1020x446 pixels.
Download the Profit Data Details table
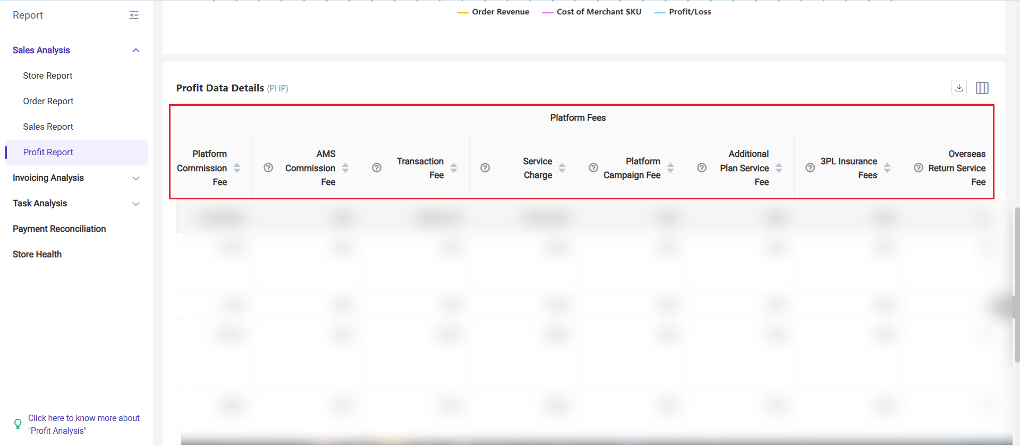[x=959, y=88]
